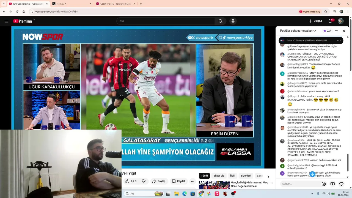The image size is (352, 198).
Task: Switch to OLED evo TV browser tab
Action: tap(116, 4)
